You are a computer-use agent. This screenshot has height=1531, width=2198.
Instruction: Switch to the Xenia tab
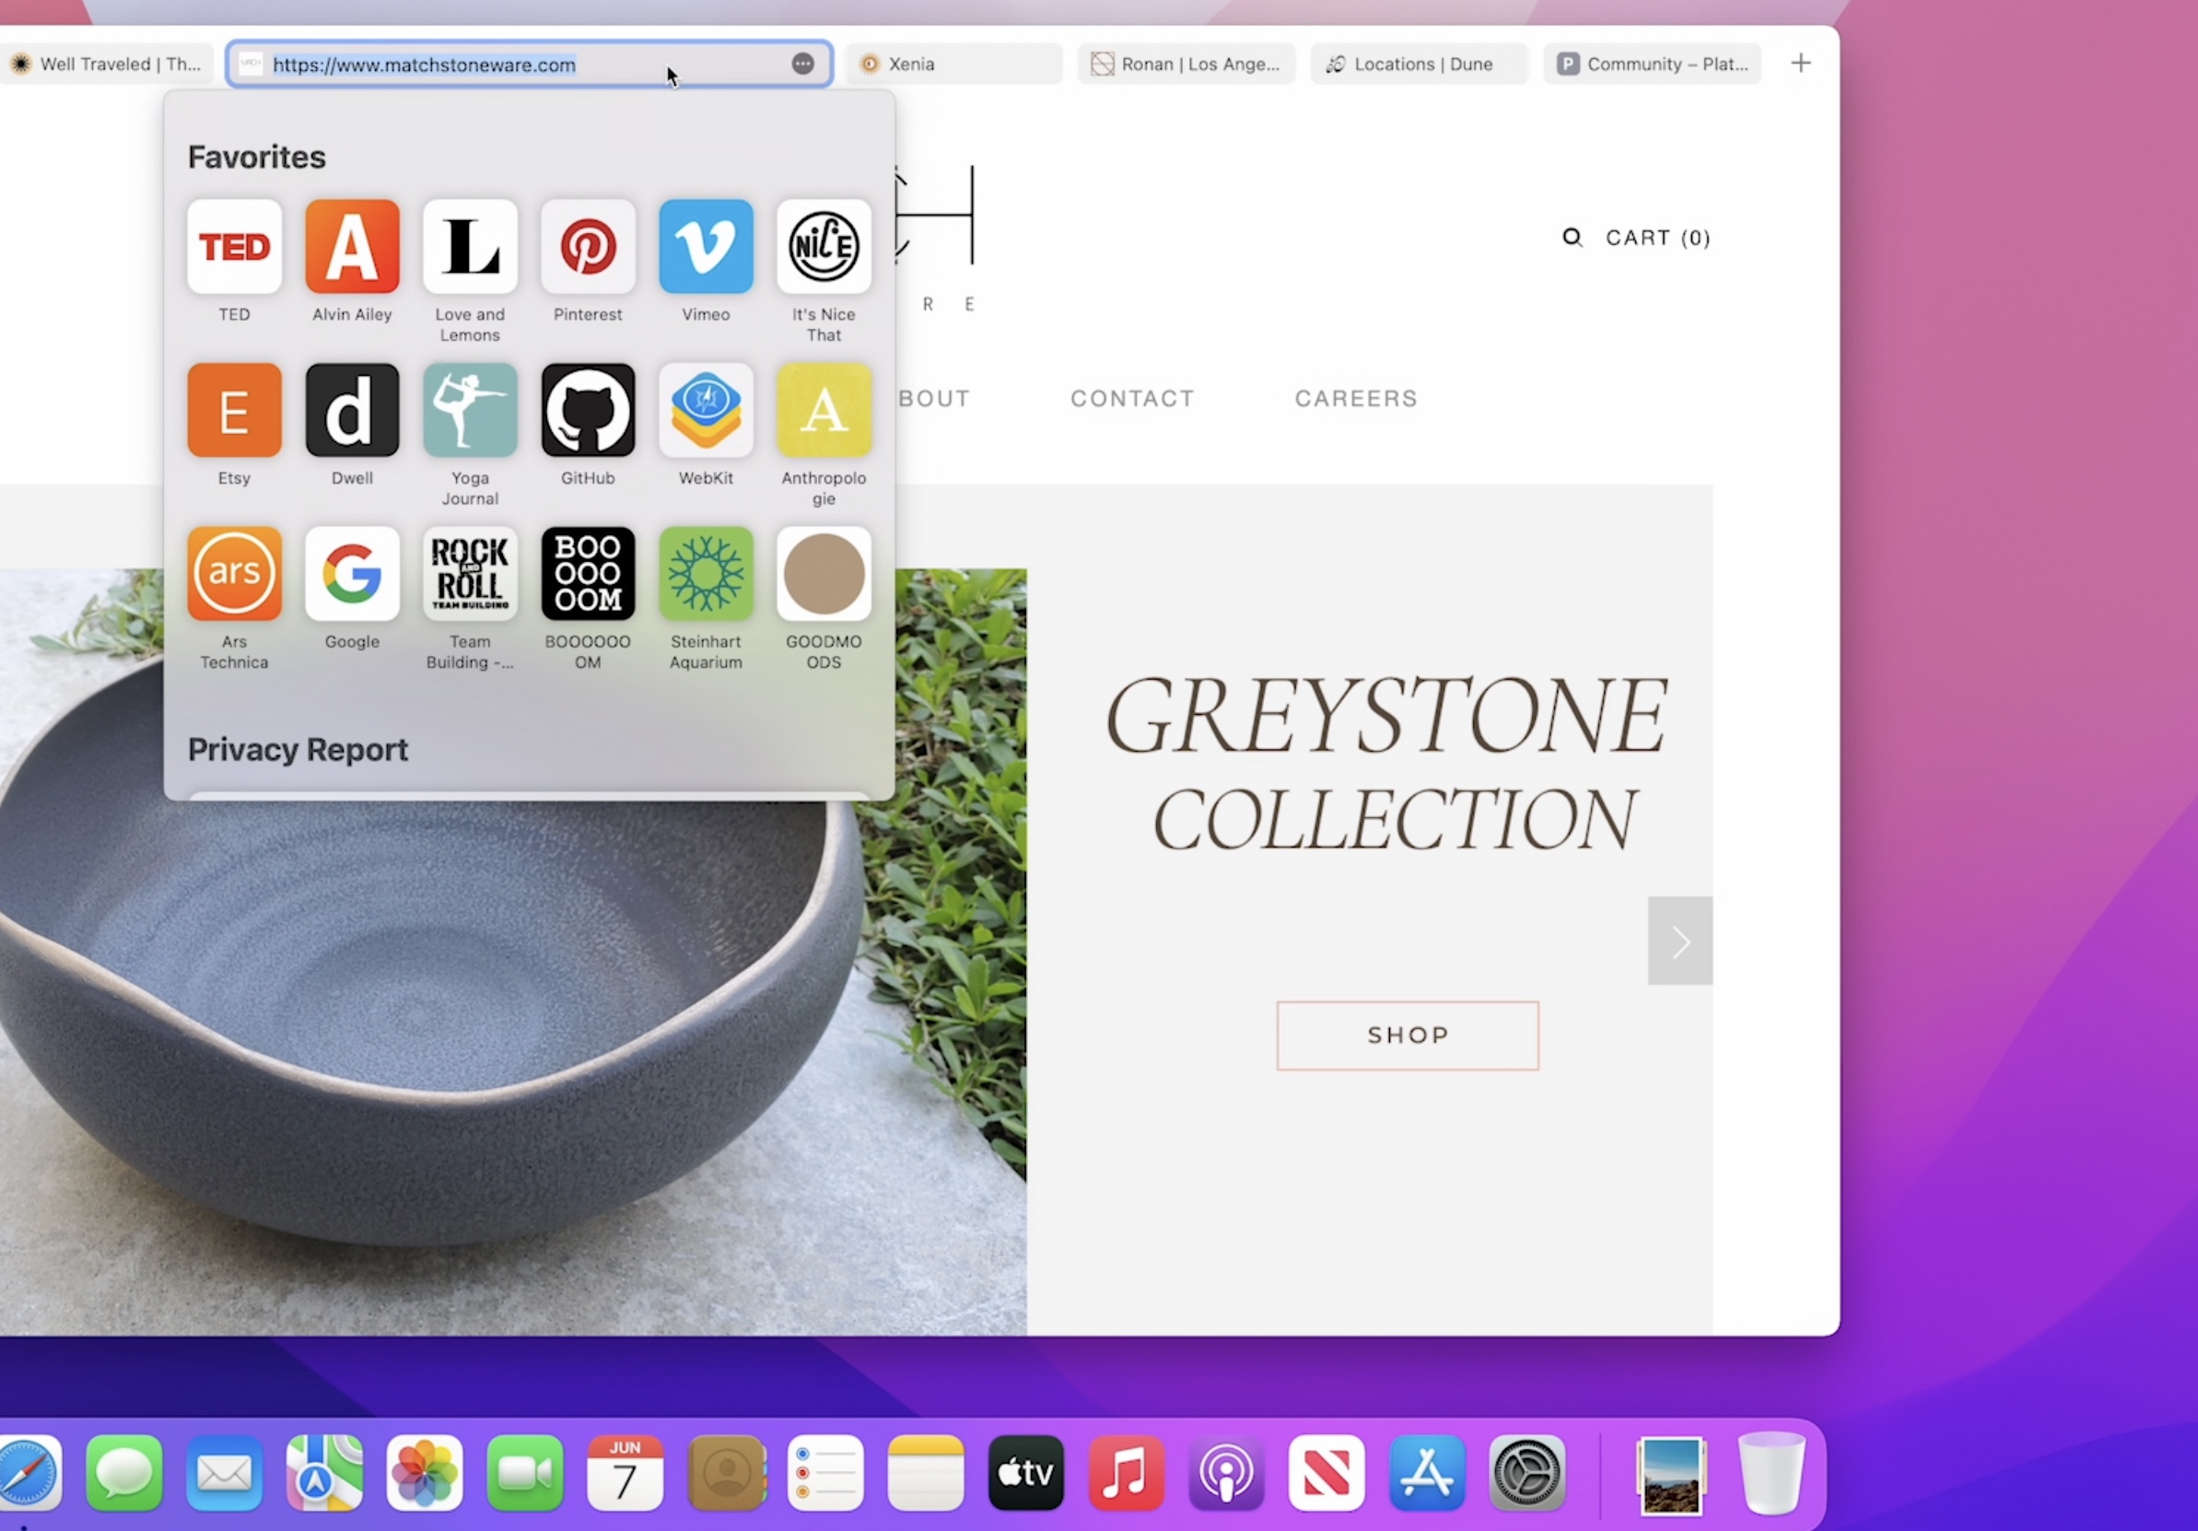point(953,64)
